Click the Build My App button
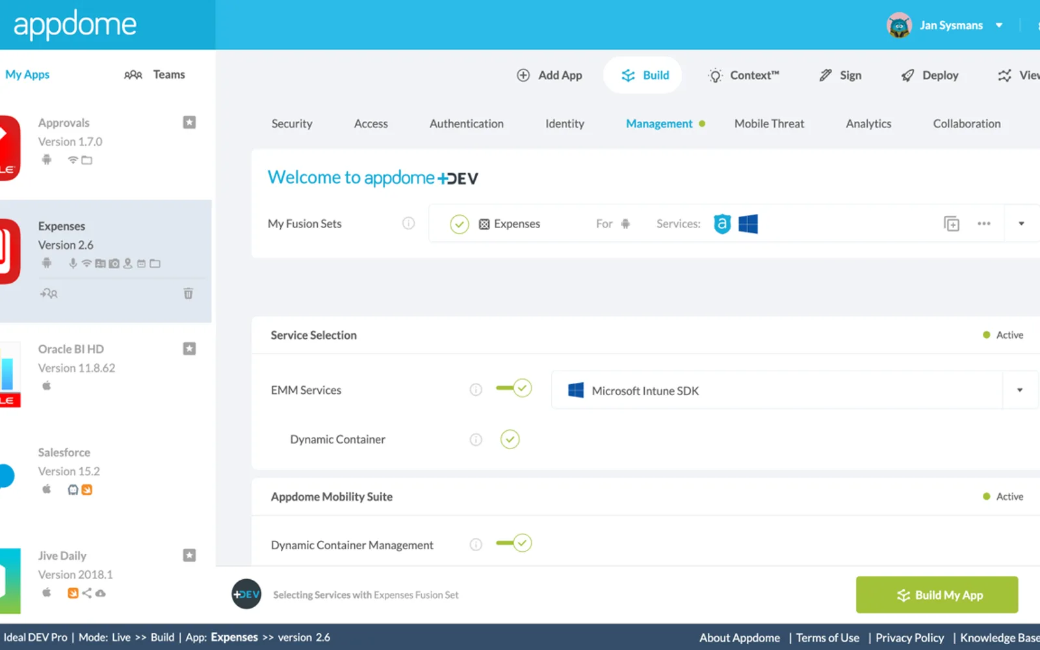This screenshot has width=1040, height=650. click(x=937, y=595)
